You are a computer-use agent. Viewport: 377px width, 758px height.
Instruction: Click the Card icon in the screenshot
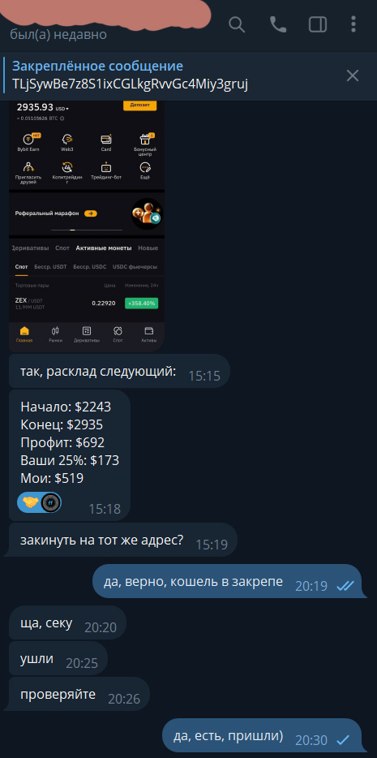coord(106,140)
